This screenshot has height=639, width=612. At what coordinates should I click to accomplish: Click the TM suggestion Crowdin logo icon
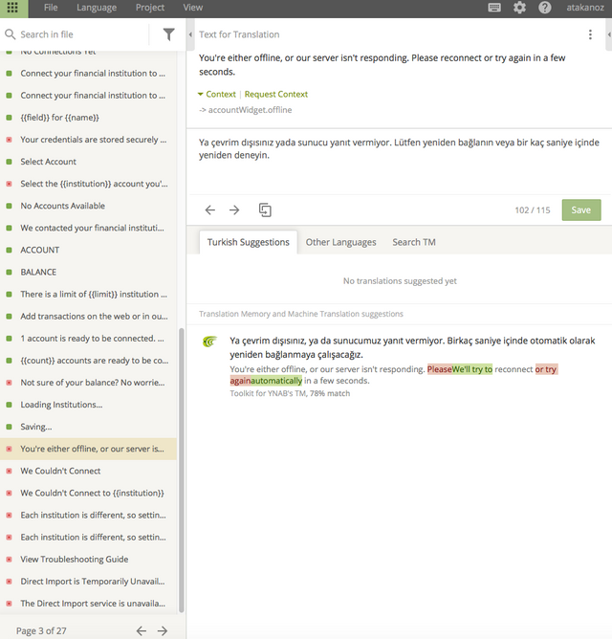210,342
